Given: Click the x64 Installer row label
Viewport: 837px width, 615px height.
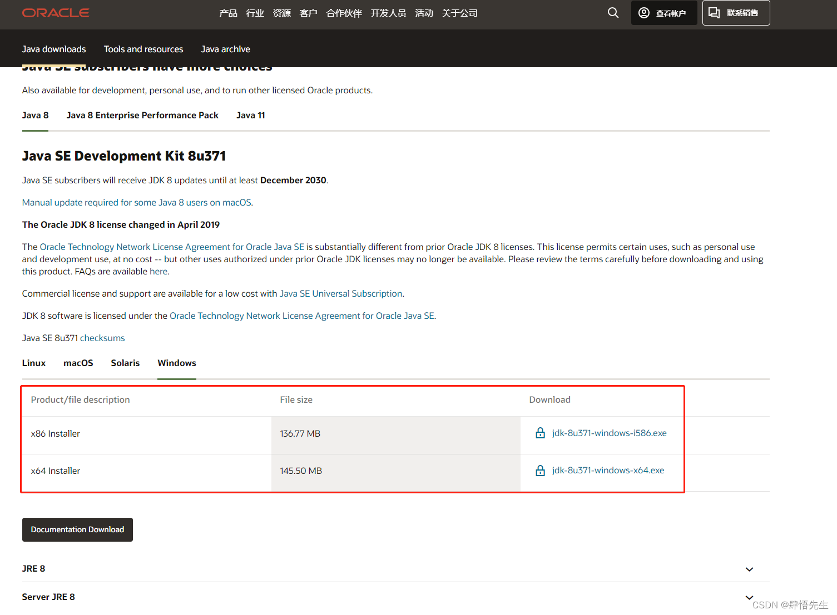Looking at the screenshot, I should coord(56,471).
